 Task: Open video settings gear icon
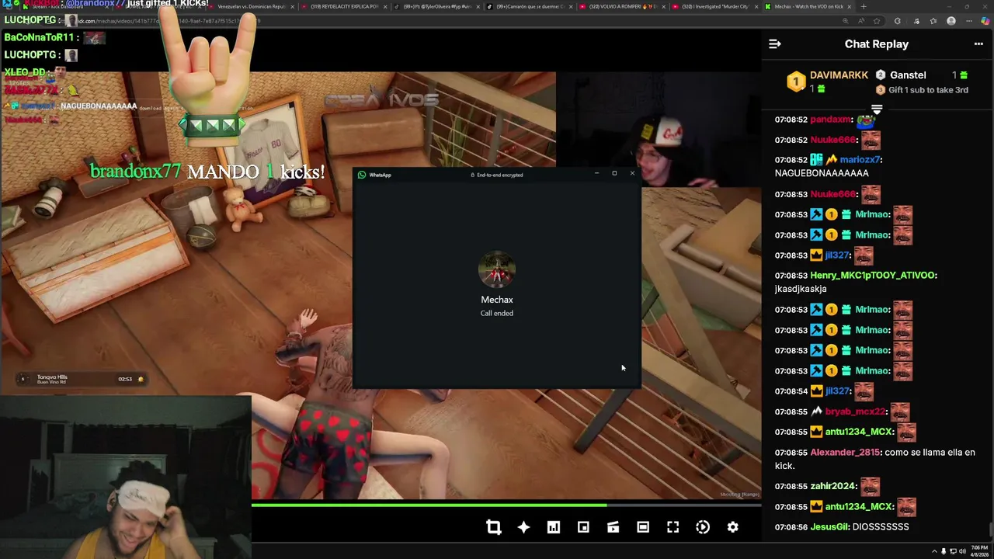(x=732, y=527)
